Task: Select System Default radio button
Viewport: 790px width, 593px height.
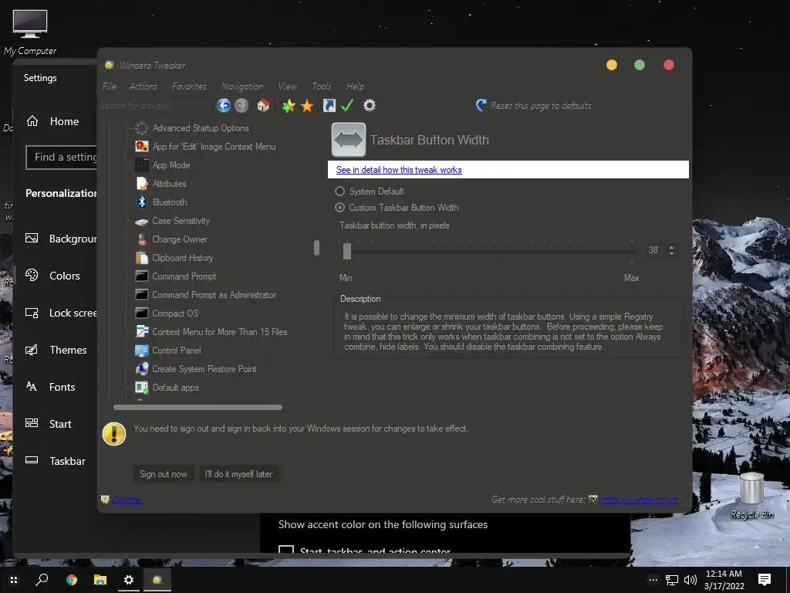Action: coord(340,191)
